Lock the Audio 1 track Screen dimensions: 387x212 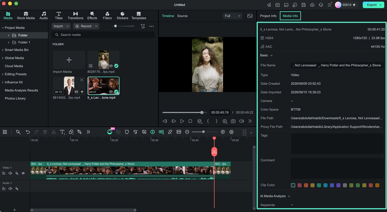(x=4, y=189)
